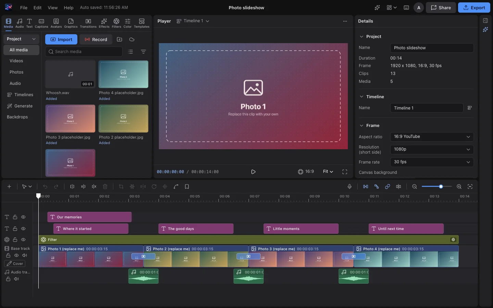Toggle the linking chain icon in timeline toolbar
This screenshot has width=493, height=308.
pos(388,187)
